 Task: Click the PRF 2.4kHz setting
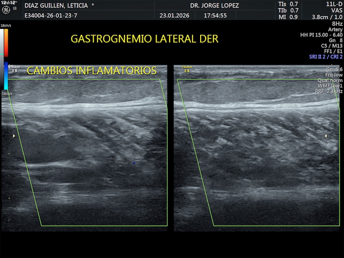point(329,91)
